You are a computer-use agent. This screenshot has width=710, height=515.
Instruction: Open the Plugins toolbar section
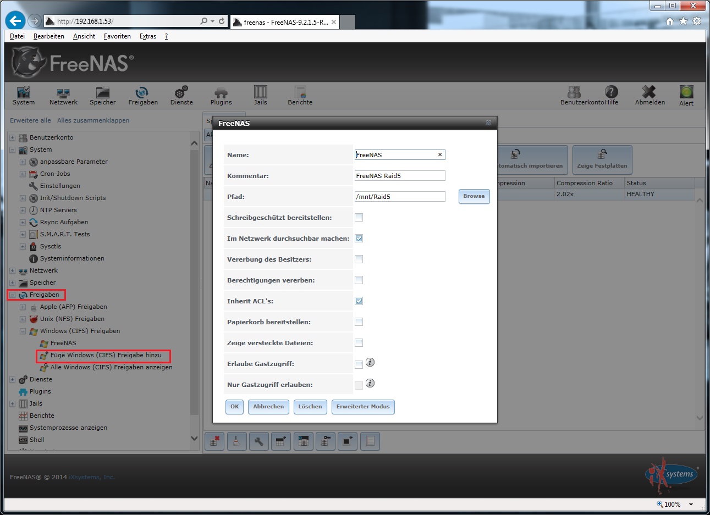(221, 95)
